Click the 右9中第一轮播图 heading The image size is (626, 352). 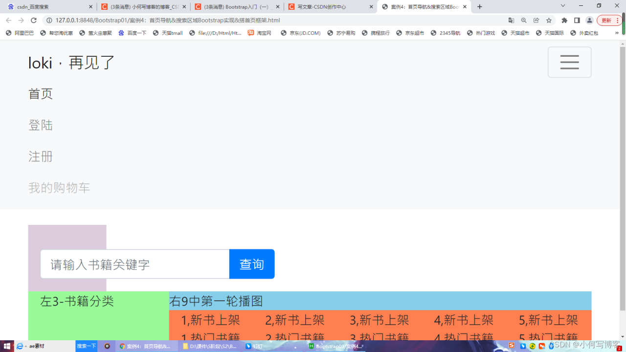point(216,301)
